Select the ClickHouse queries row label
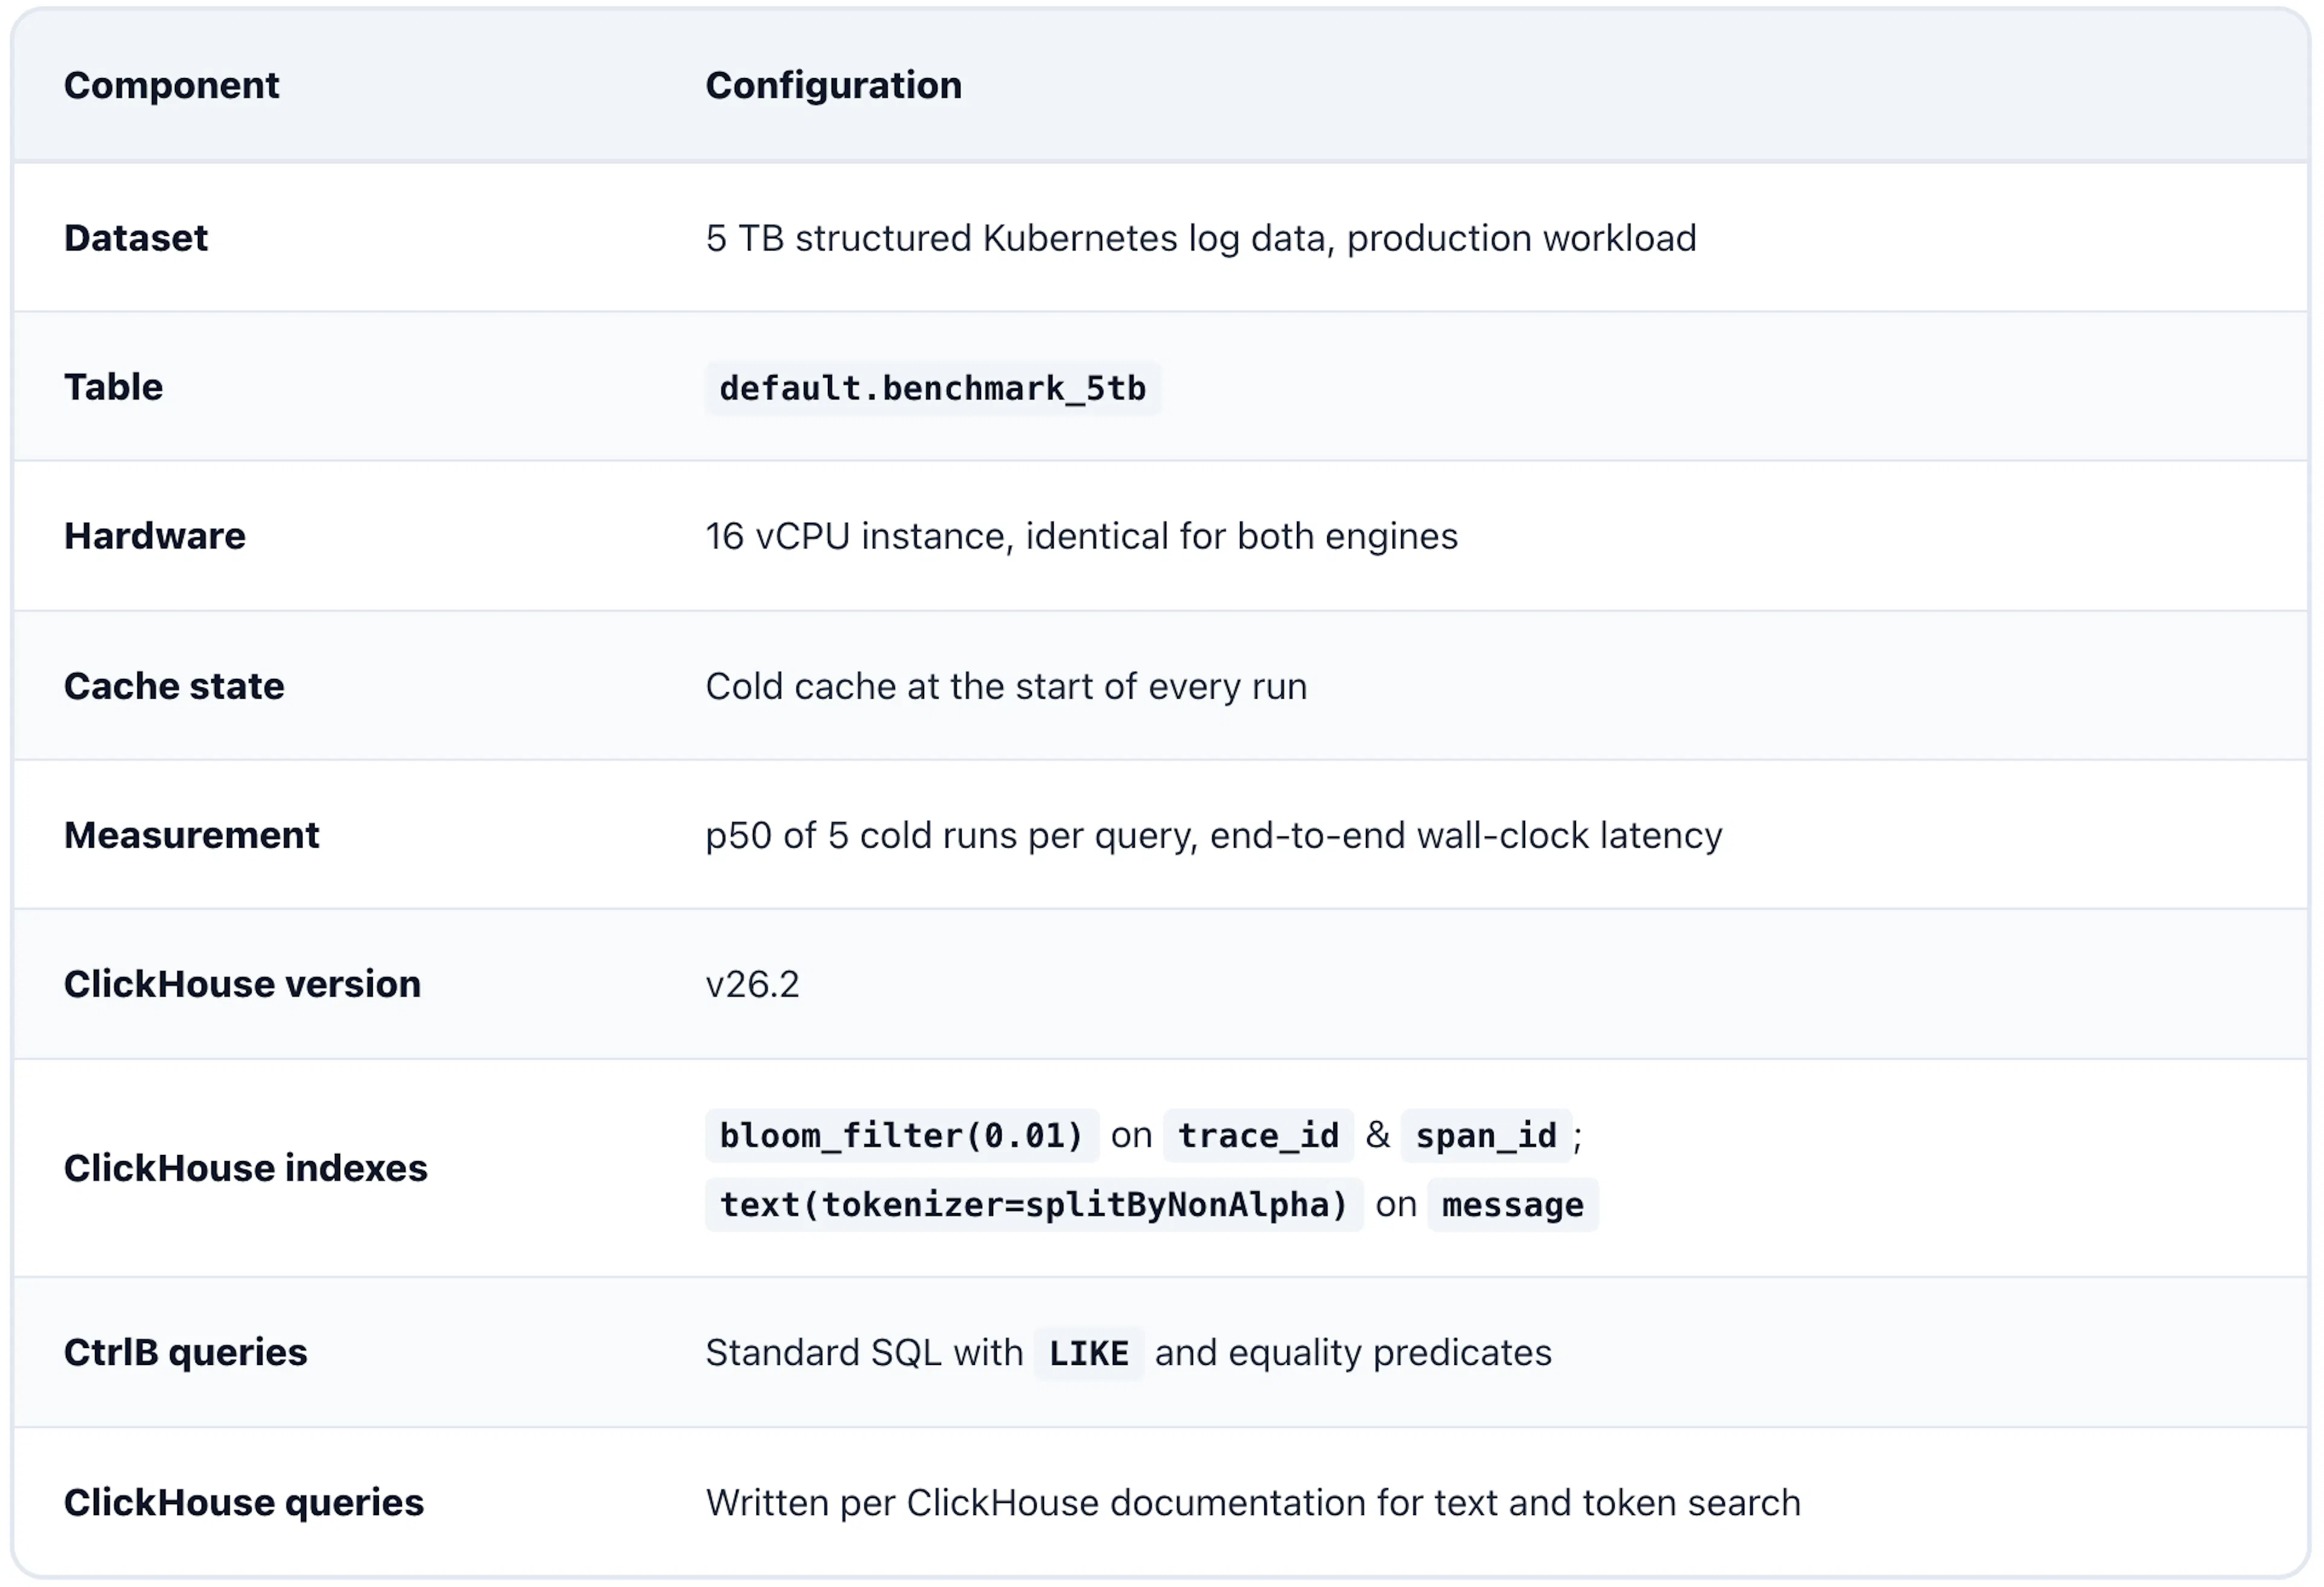 tap(244, 1502)
